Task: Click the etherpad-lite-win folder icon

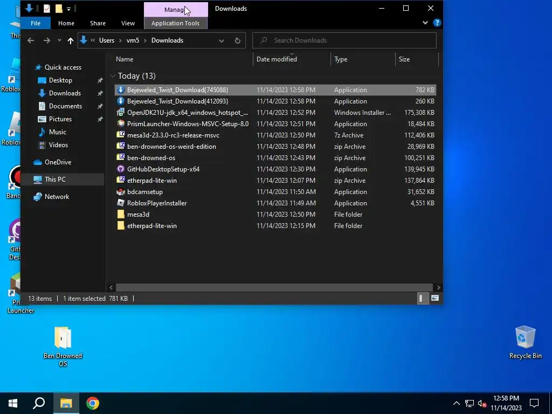Action: tap(121, 225)
